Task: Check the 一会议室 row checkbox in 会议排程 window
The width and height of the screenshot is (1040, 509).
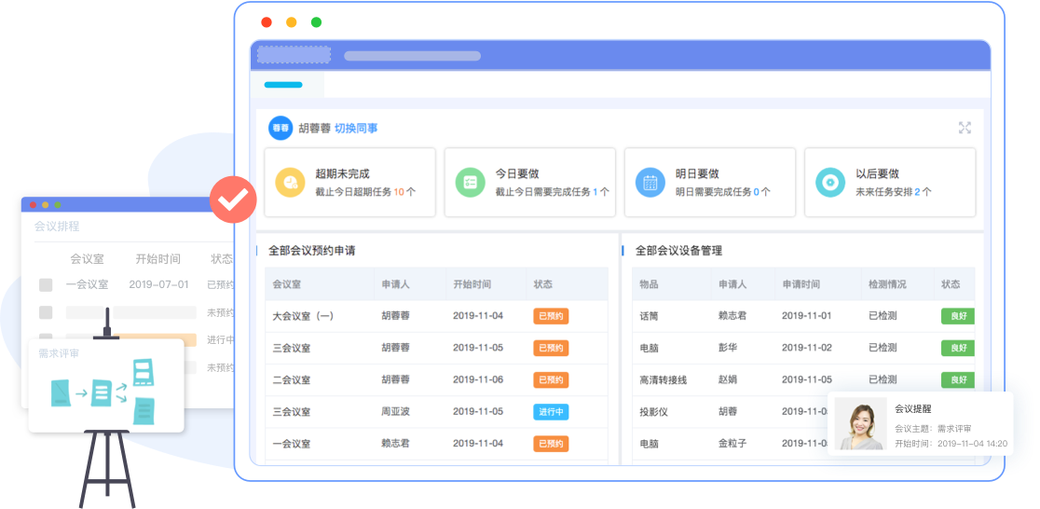Action: pyautogui.click(x=46, y=285)
